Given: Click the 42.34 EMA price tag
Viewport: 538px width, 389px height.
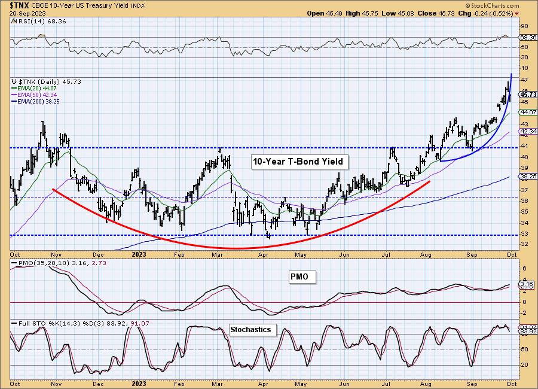Looking at the screenshot, I should tap(528, 131).
